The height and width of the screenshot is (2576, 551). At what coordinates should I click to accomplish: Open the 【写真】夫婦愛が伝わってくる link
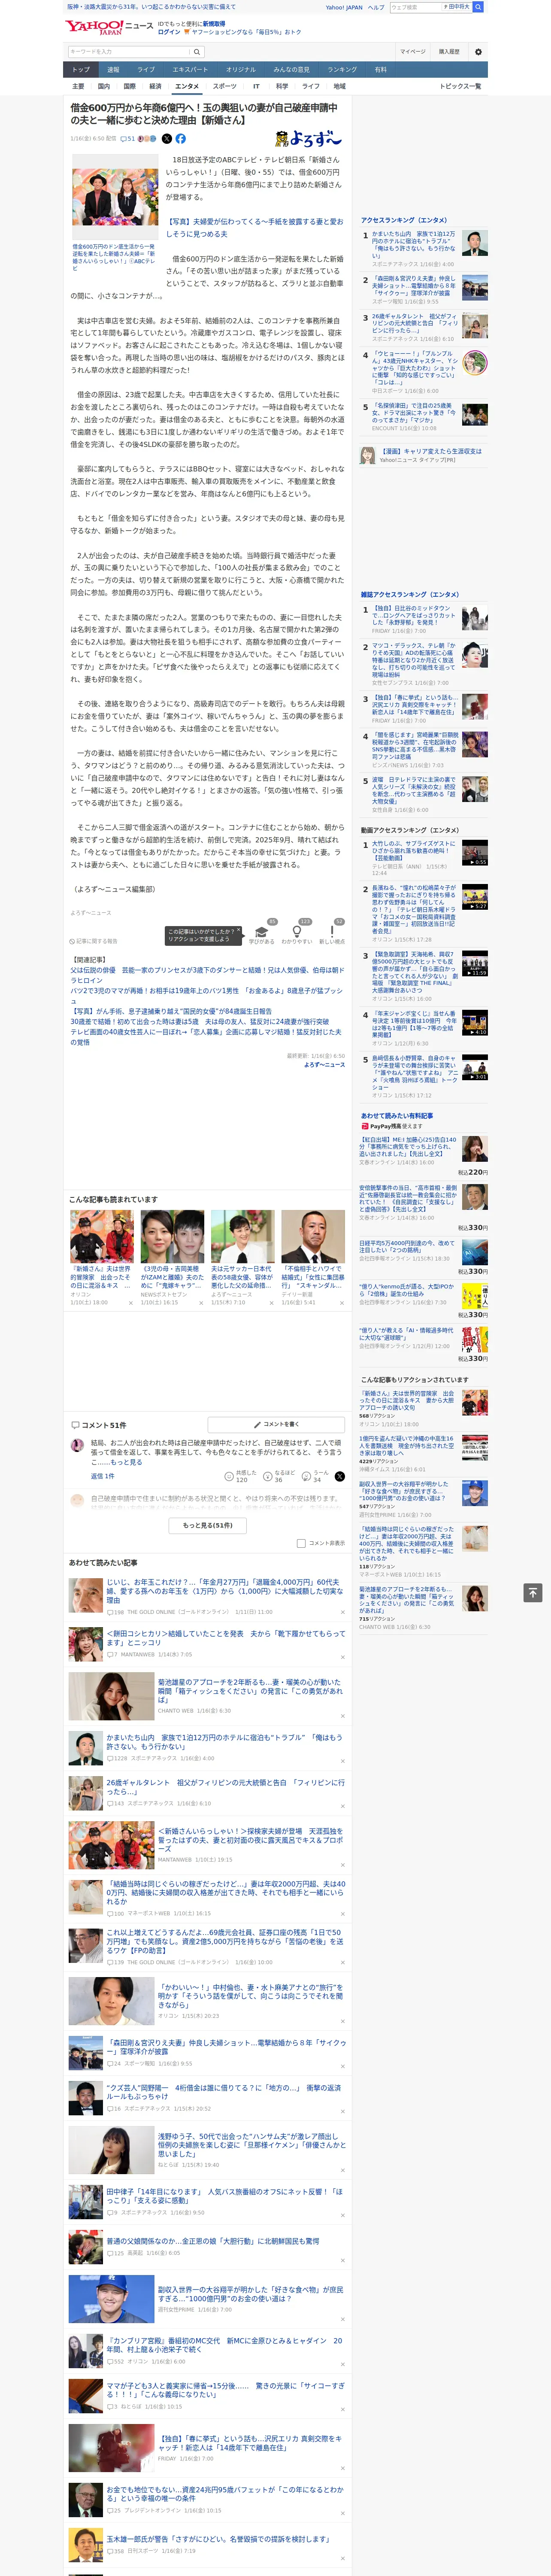tap(255, 228)
